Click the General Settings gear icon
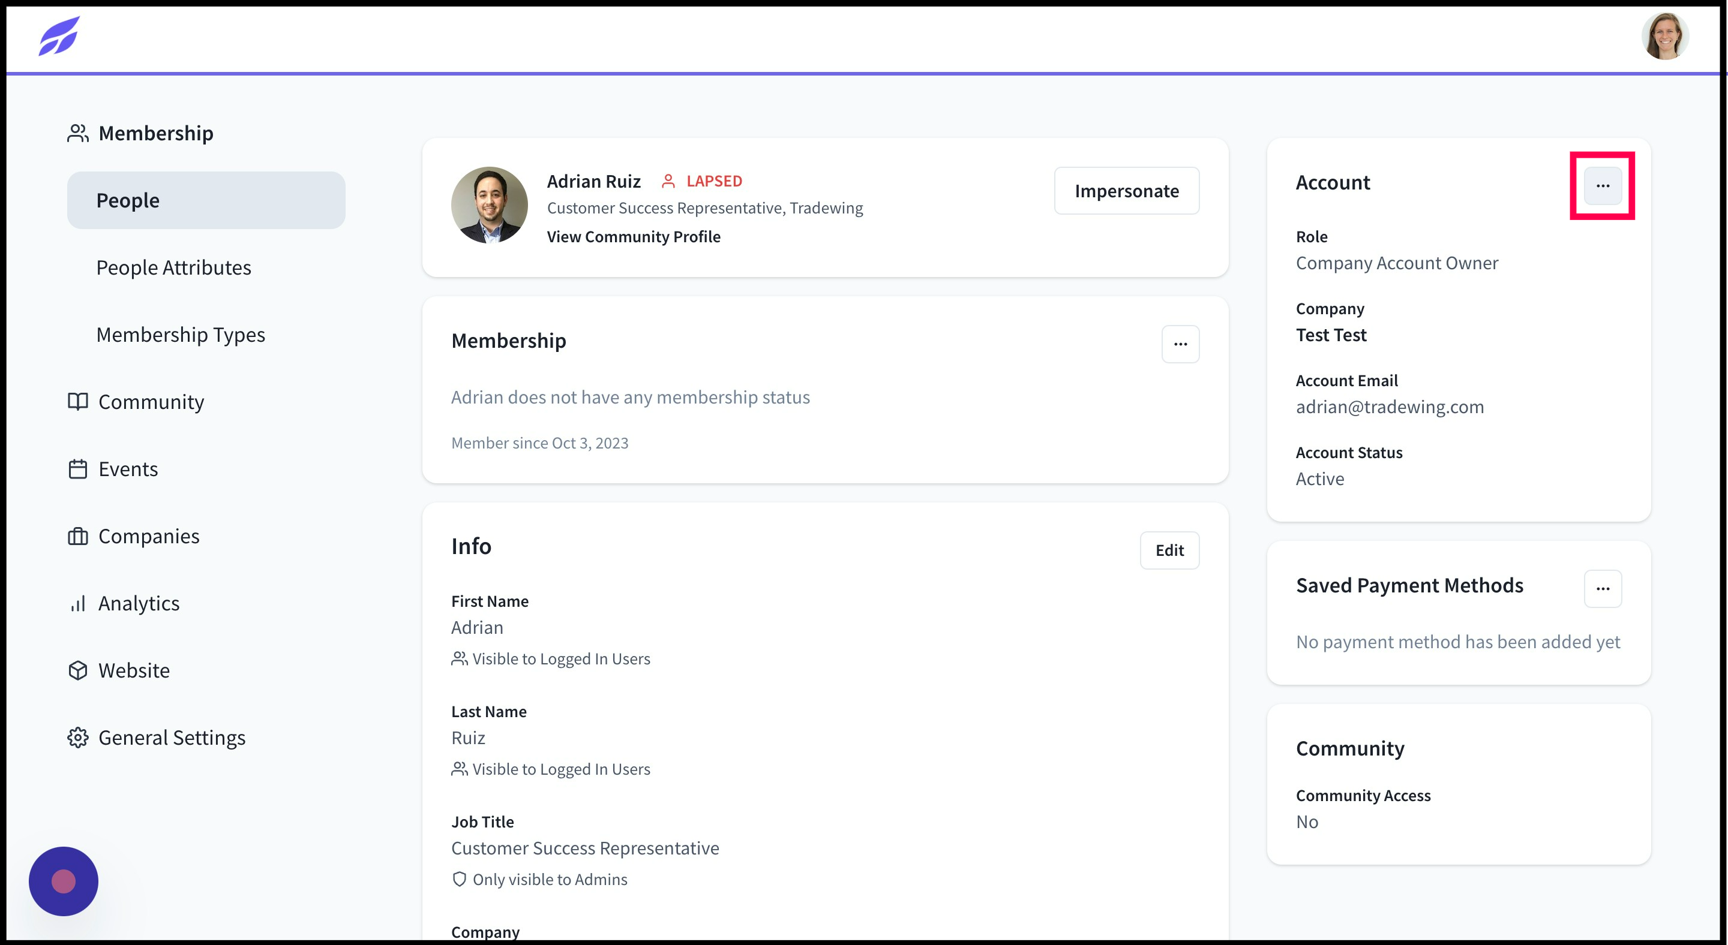1728x945 pixels. [x=78, y=738]
